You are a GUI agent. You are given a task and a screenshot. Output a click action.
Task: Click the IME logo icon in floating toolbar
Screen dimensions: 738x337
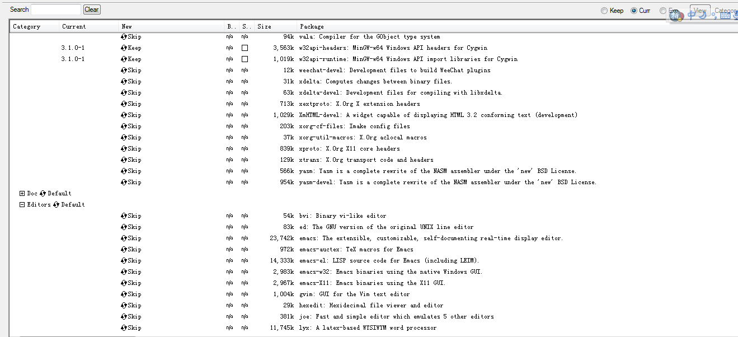(676, 16)
